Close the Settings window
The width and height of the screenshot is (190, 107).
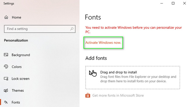184,3
